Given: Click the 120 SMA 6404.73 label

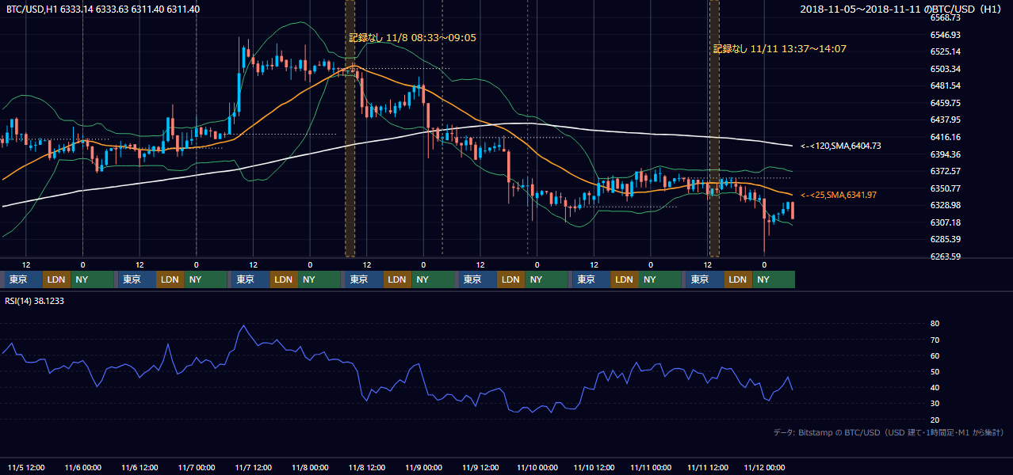Looking at the screenshot, I should (x=840, y=146).
